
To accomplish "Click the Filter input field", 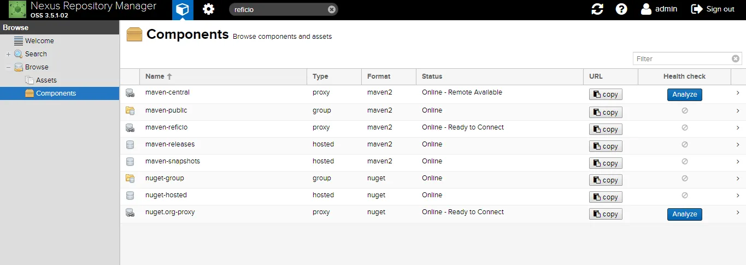I will (682, 59).
